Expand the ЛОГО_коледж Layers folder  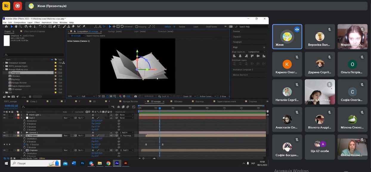4,66
